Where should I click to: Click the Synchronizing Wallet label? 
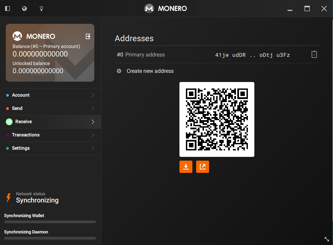[24, 215]
